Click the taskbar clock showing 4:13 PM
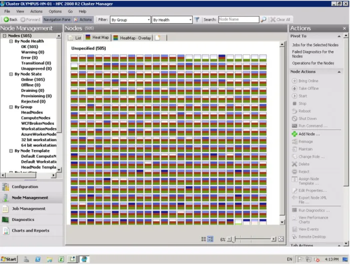 332,259
